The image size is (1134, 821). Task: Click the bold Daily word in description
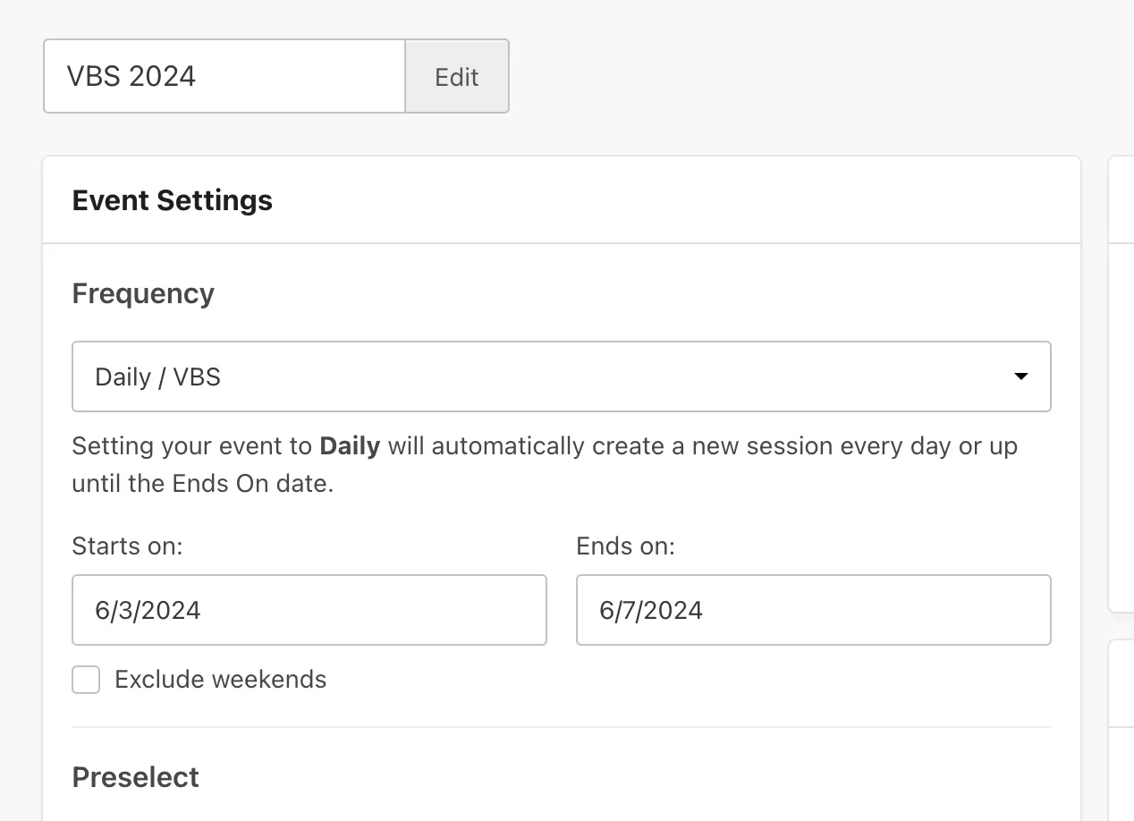pos(350,445)
